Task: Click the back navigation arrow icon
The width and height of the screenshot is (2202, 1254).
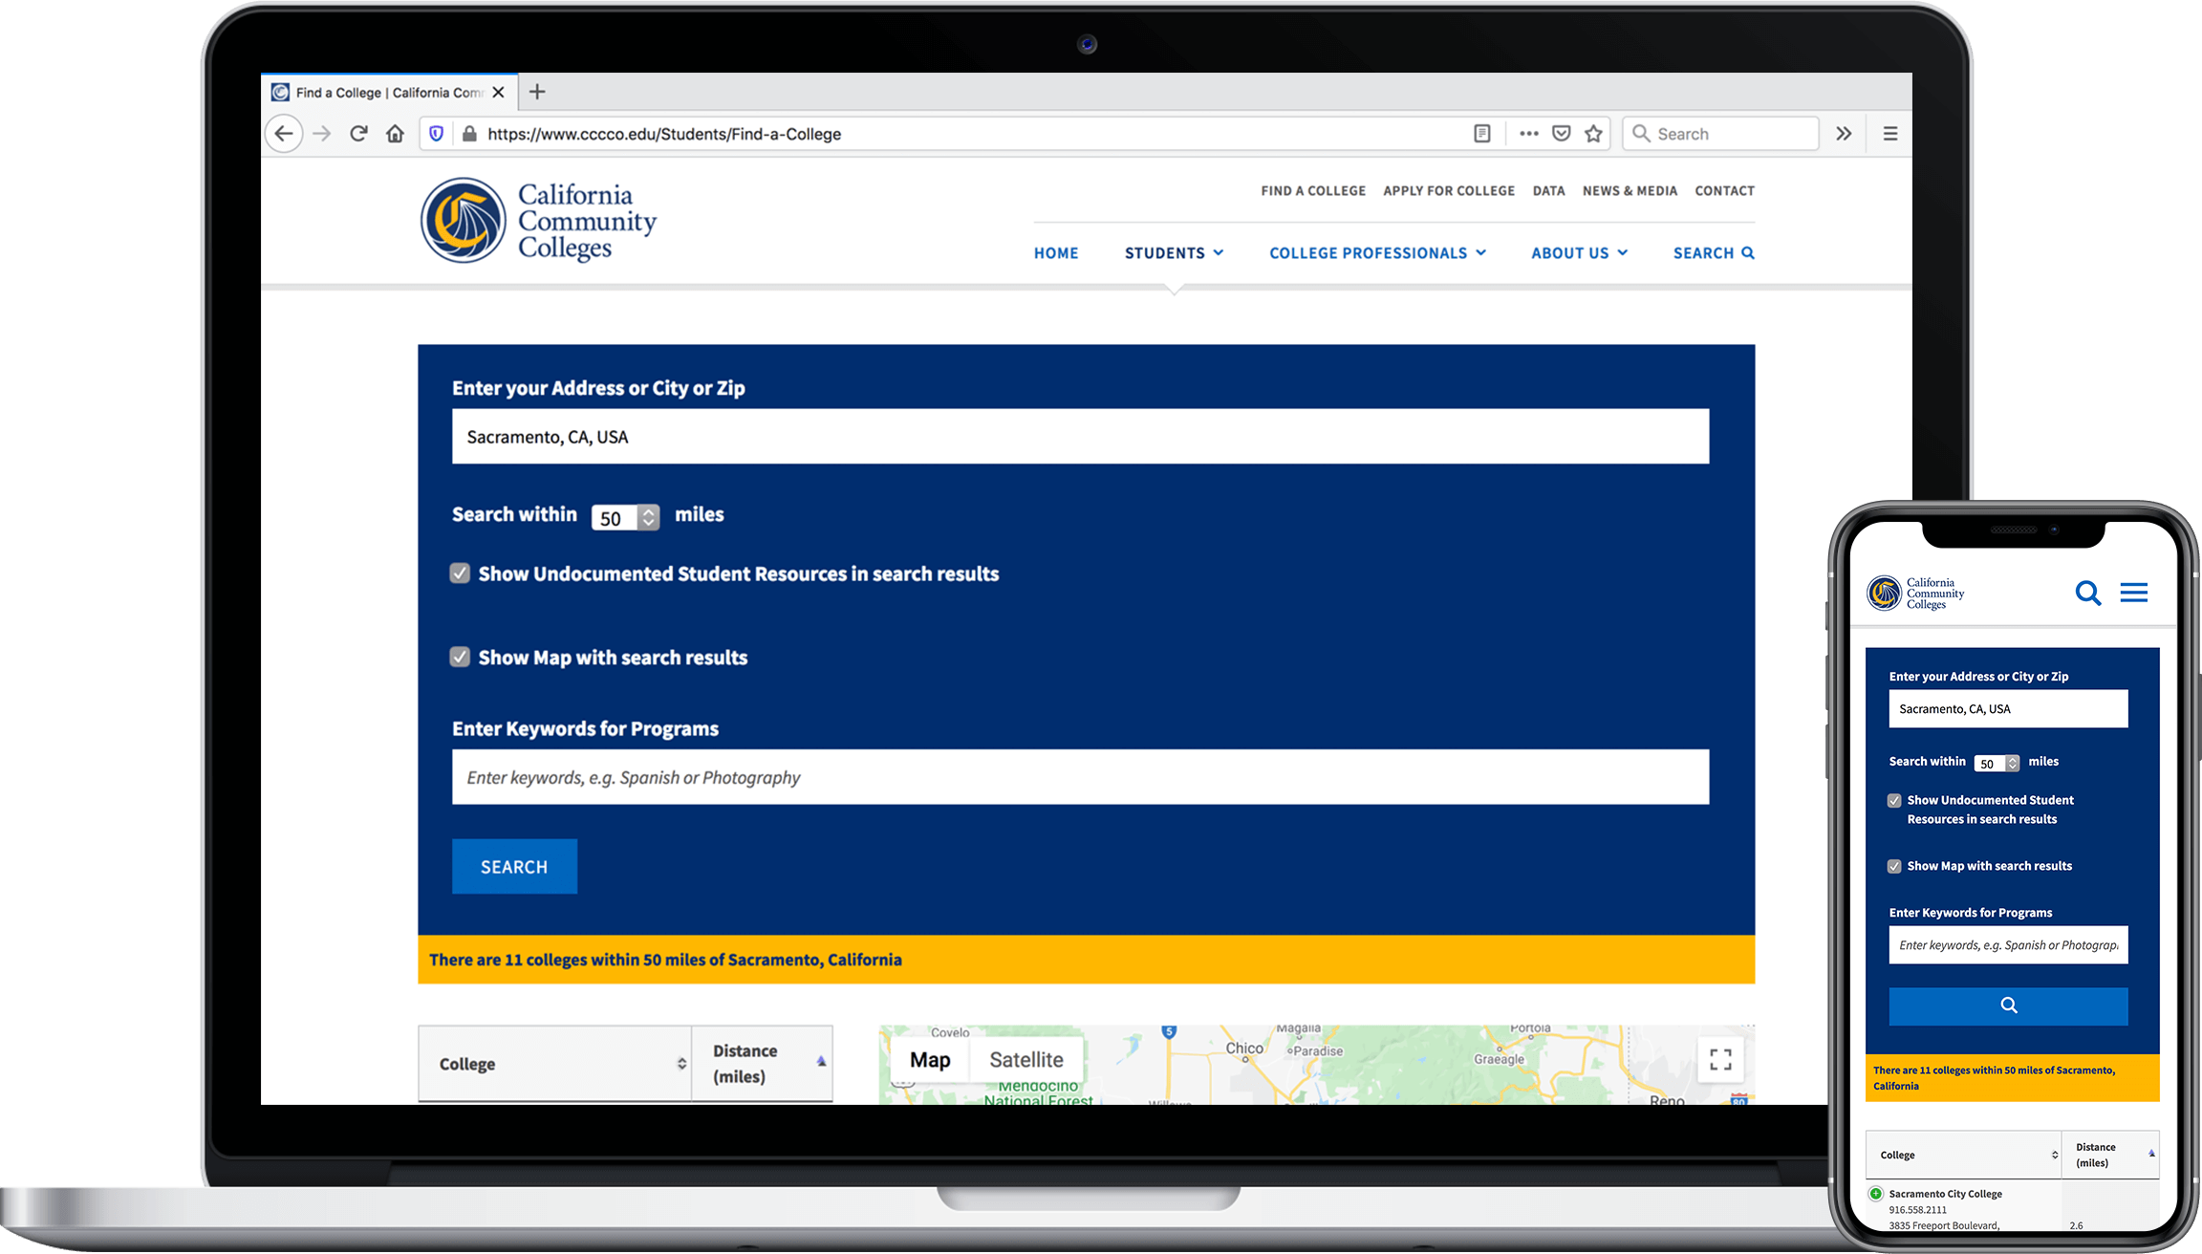Action: point(286,133)
